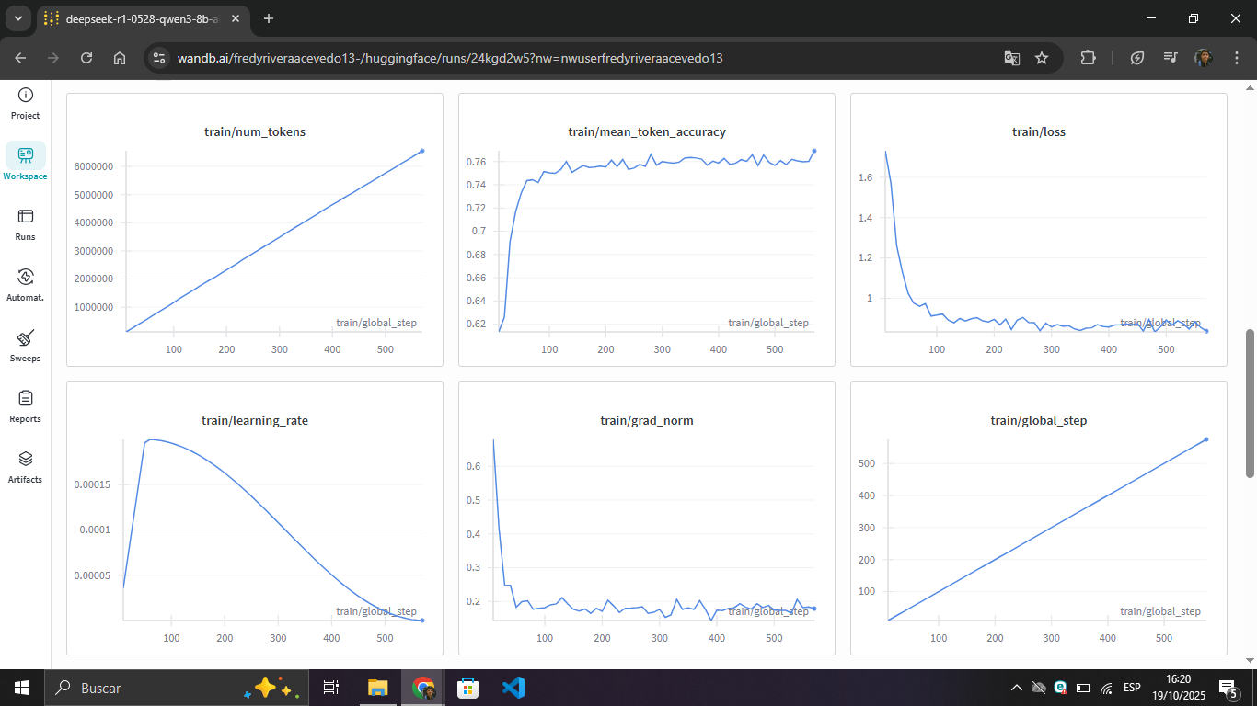Open Automations from the sidebar
This screenshot has width=1257, height=706.
[x=25, y=281]
